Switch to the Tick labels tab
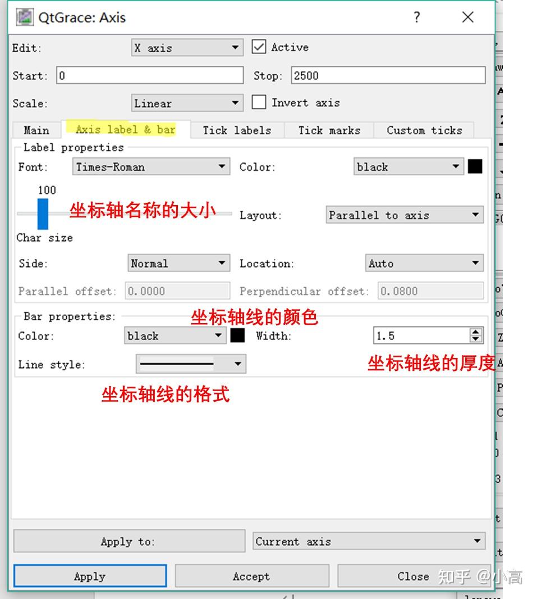 (236, 130)
